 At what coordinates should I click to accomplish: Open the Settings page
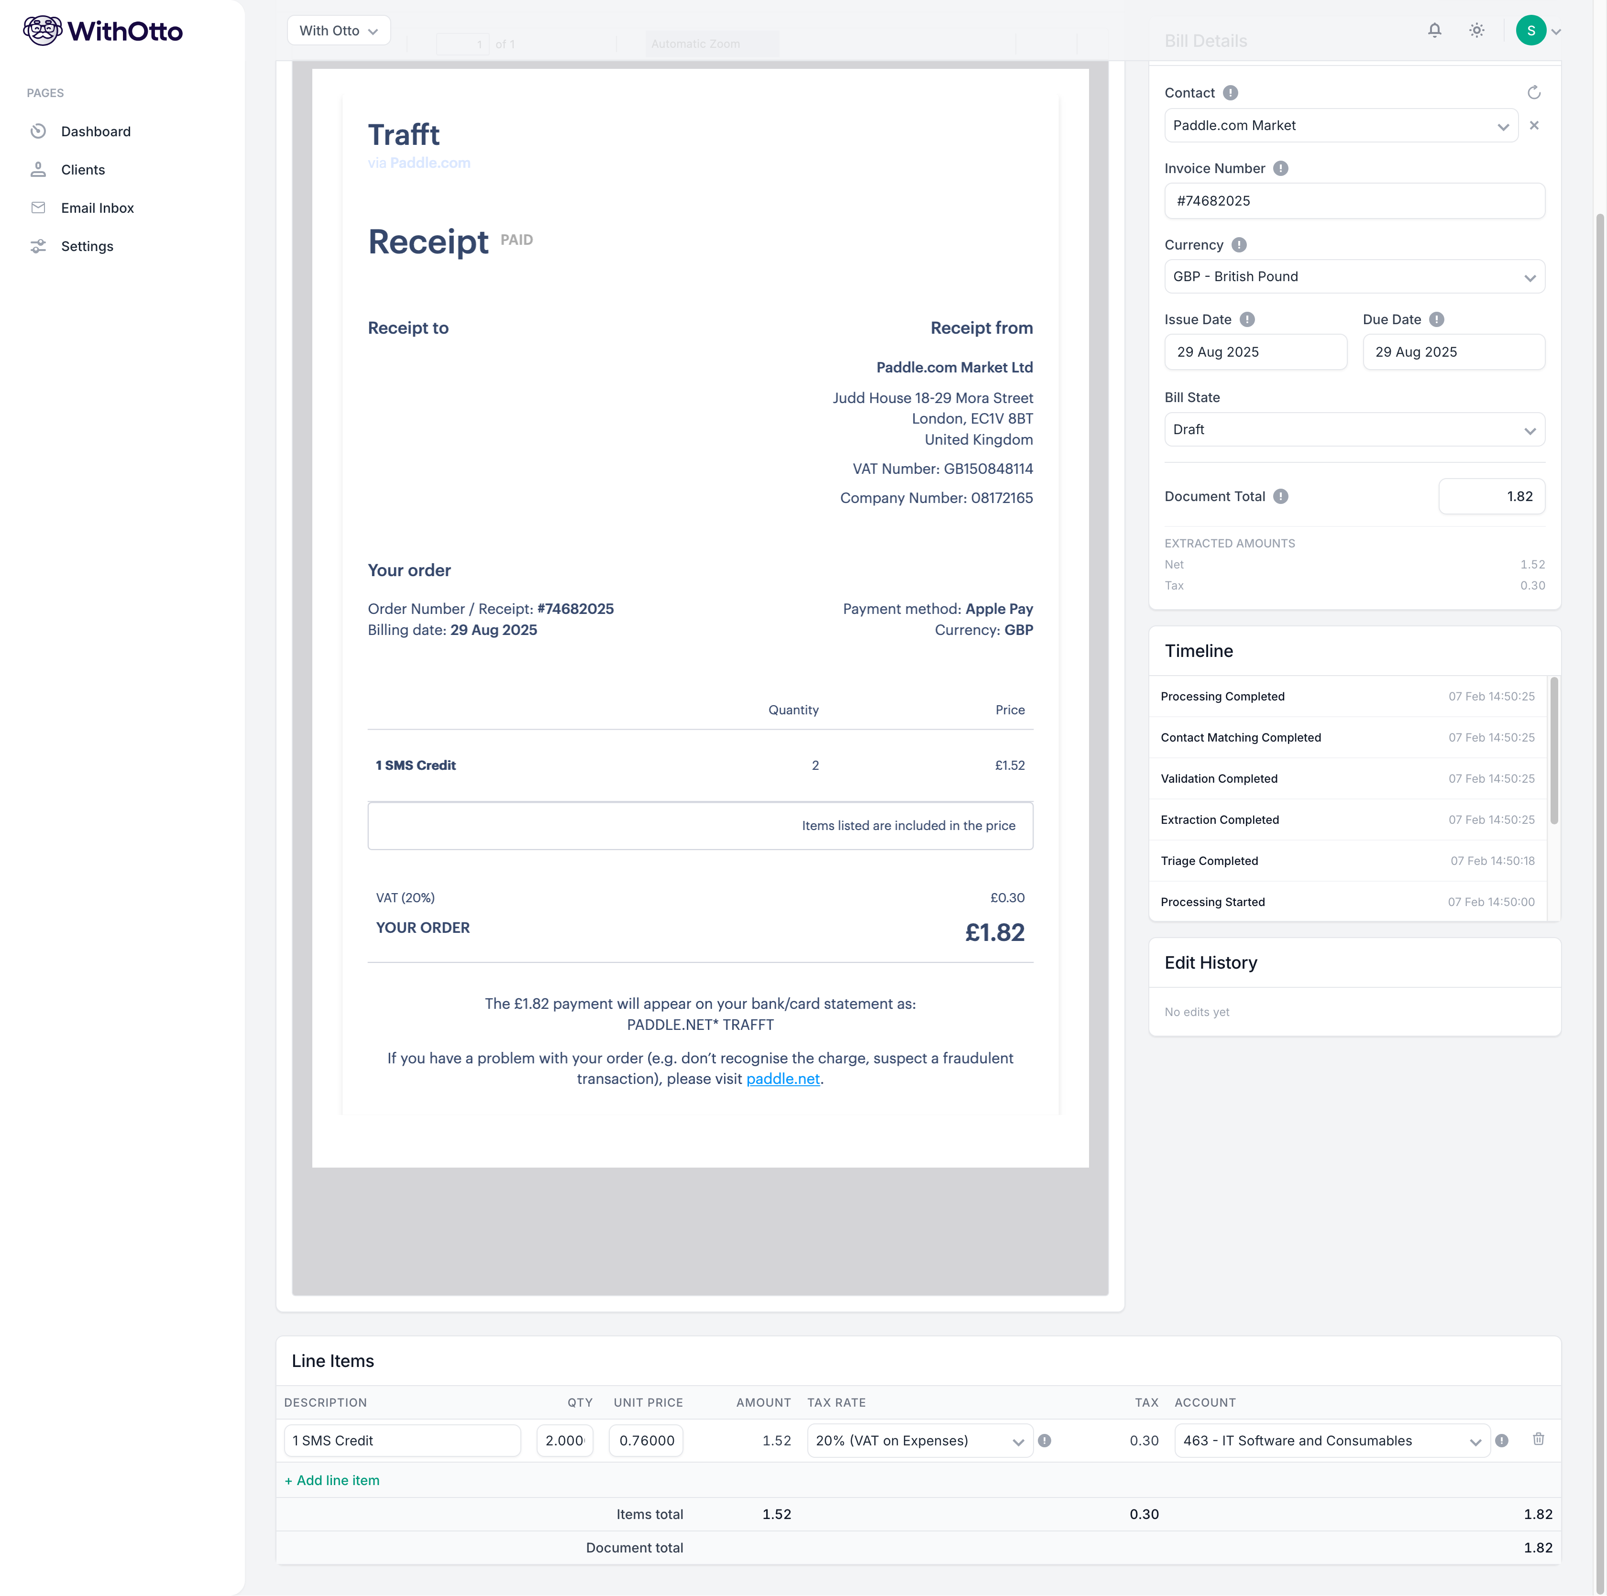pos(87,246)
